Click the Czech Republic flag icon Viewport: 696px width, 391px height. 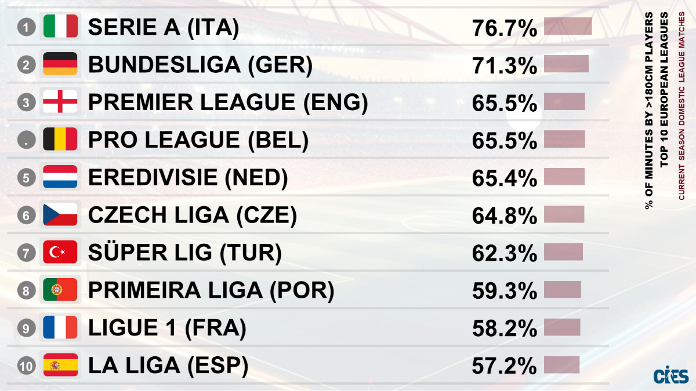(60, 215)
